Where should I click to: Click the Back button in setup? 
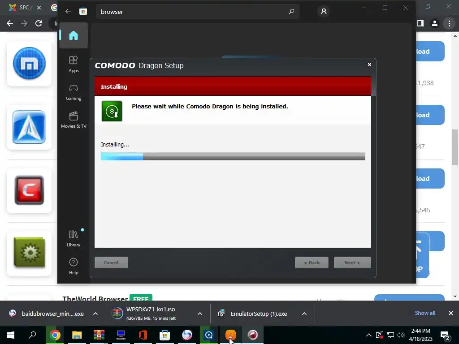[x=312, y=262]
